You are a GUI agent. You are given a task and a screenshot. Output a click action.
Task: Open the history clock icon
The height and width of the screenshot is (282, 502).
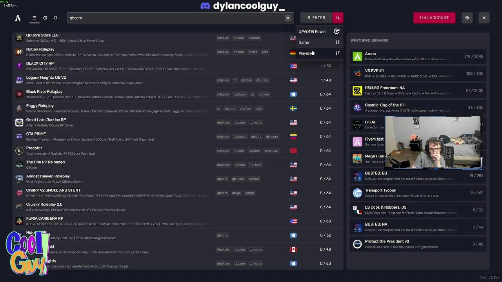click(x=45, y=18)
